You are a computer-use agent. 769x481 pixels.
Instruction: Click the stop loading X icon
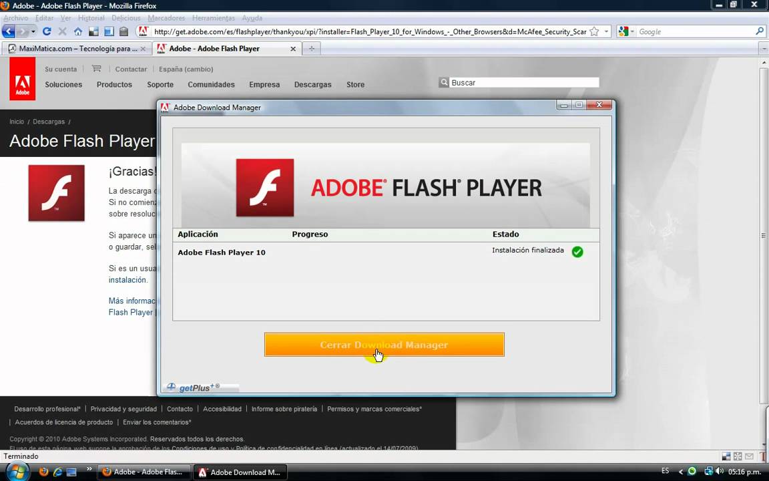click(62, 31)
